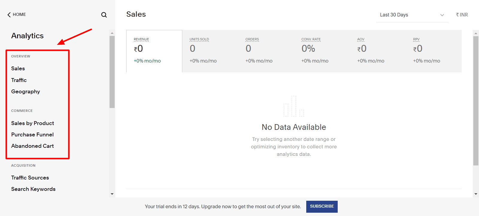Click sidebar scroll-down arrow
Image resolution: width=479 pixels, height=216 pixels.
coord(112,194)
